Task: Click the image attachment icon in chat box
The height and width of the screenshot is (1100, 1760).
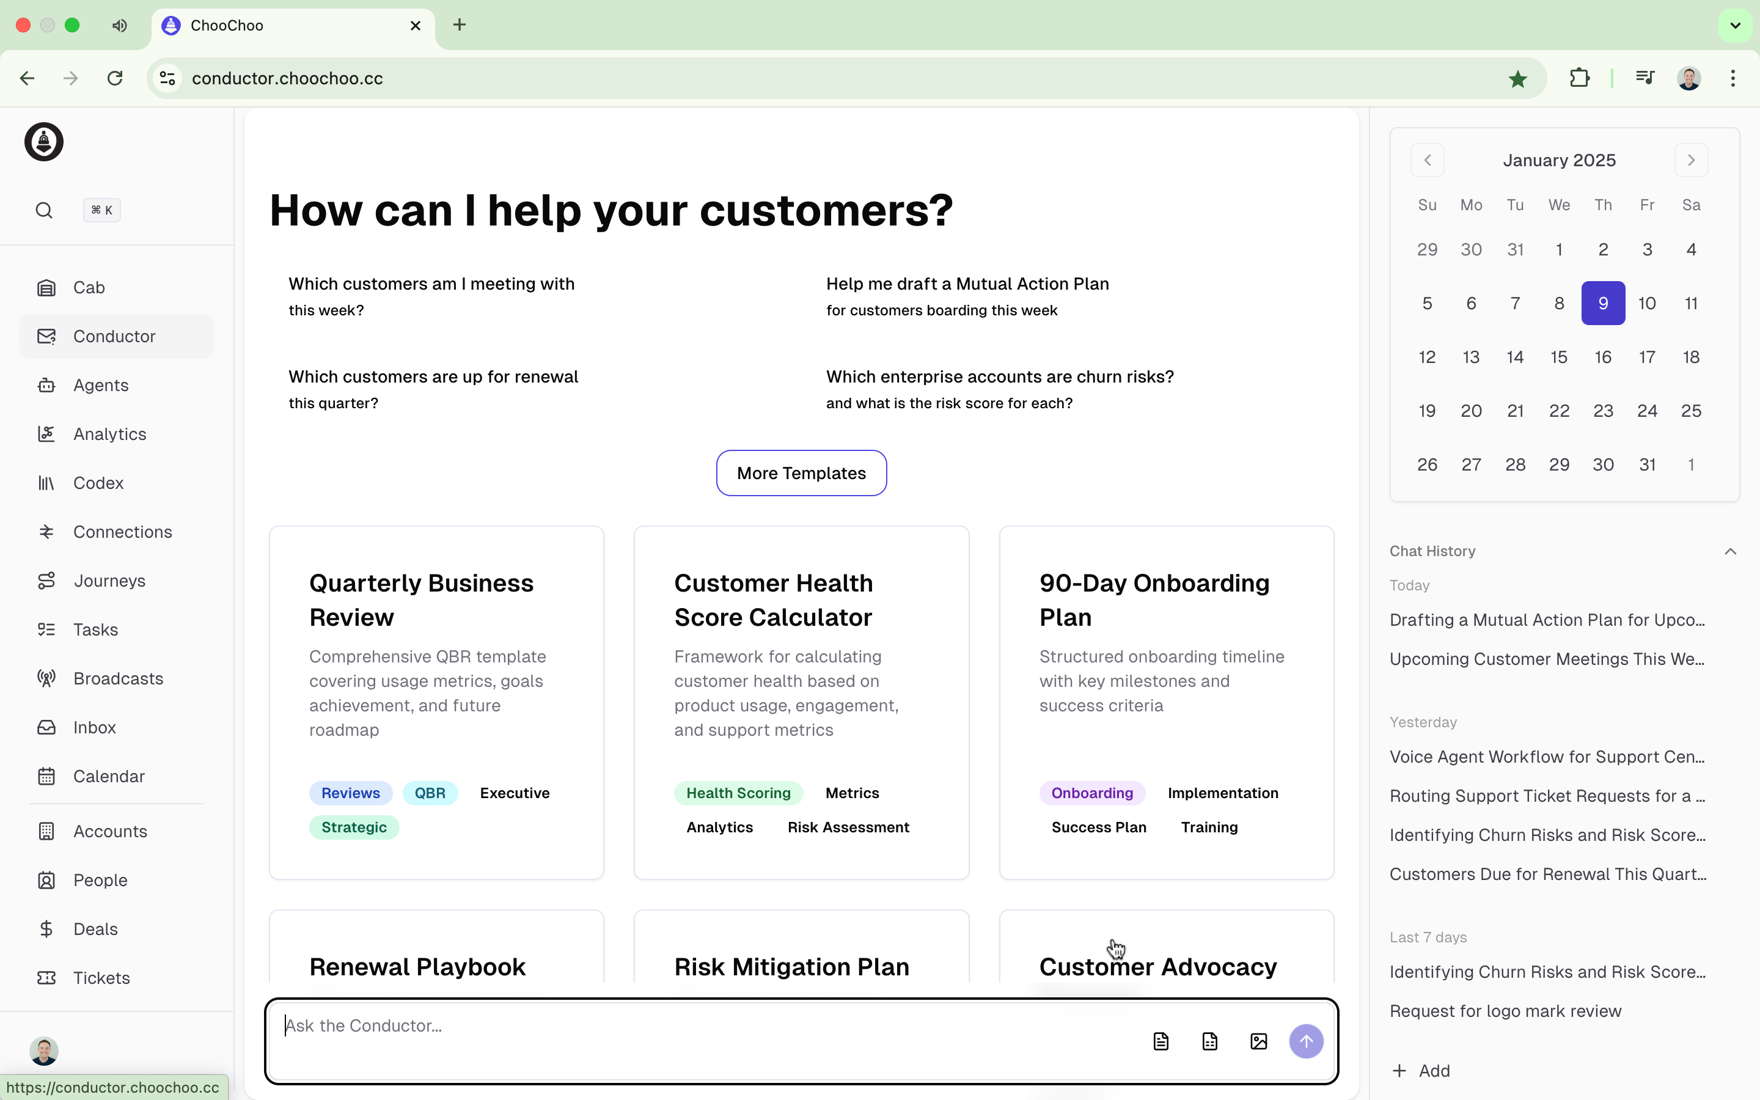Action: point(1258,1041)
